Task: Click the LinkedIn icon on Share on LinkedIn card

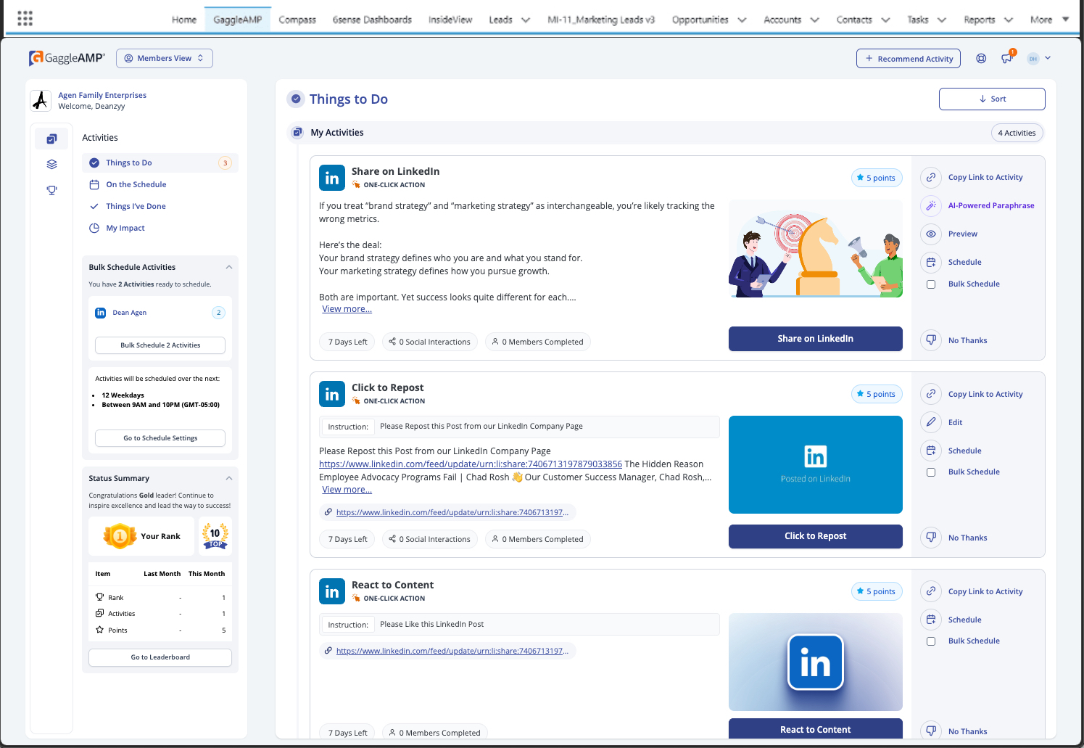Action: coord(332,178)
